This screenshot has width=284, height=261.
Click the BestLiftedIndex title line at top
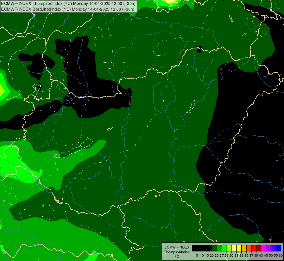[68, 9]
